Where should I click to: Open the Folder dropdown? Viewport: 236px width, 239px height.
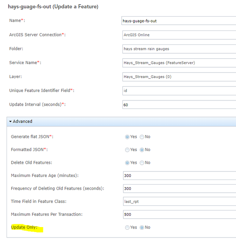pos(178,49)
